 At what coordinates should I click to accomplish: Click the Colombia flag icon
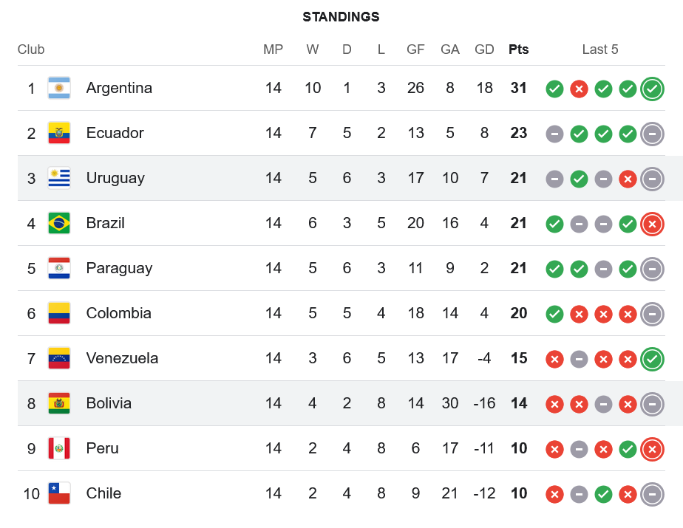coord(59,314)
